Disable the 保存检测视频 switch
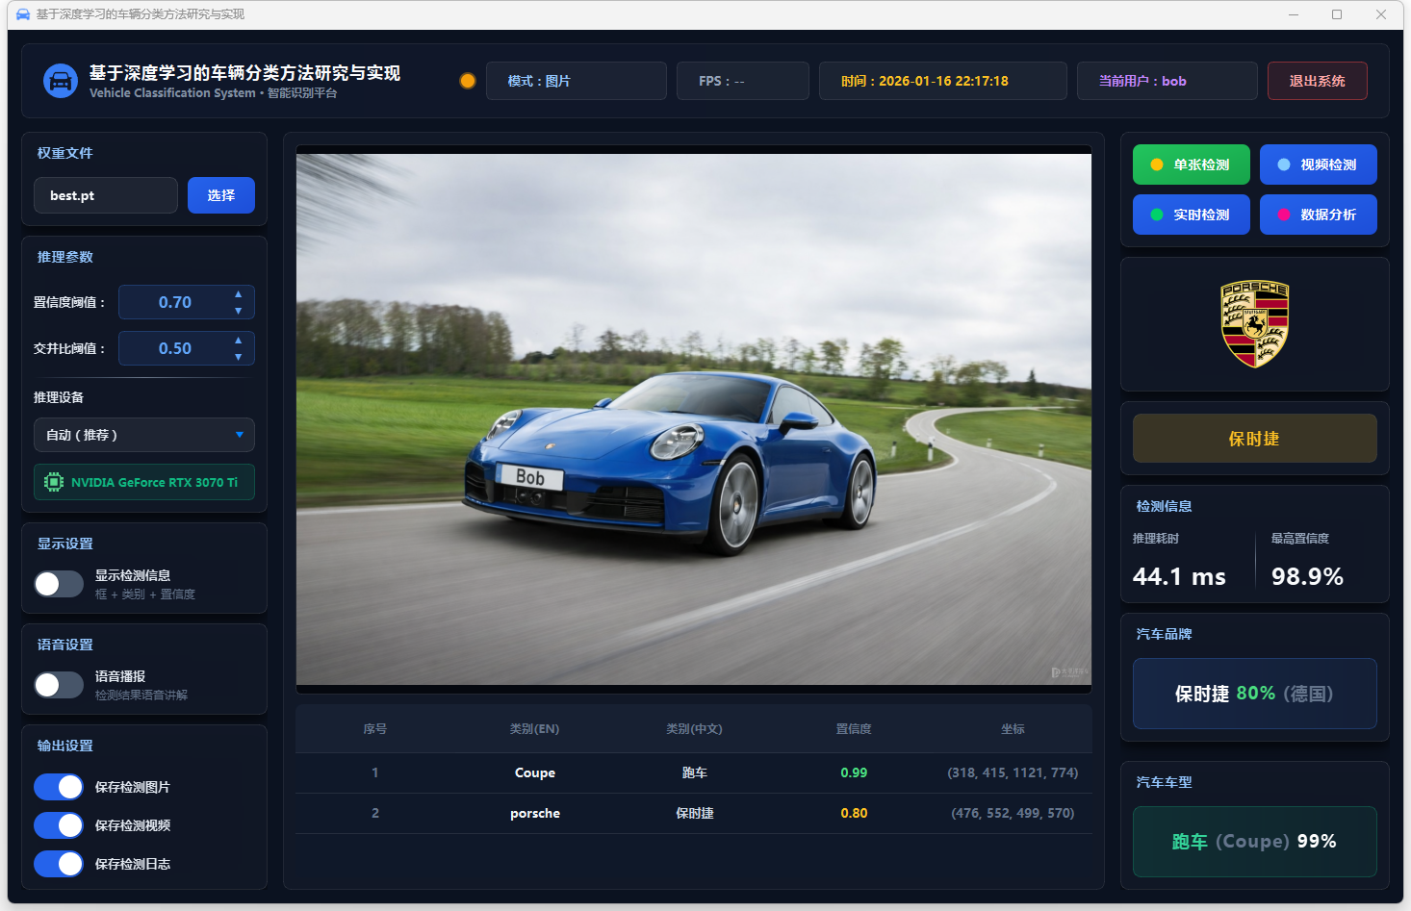Screen dimensions: 1411x911 click(59, 825)
